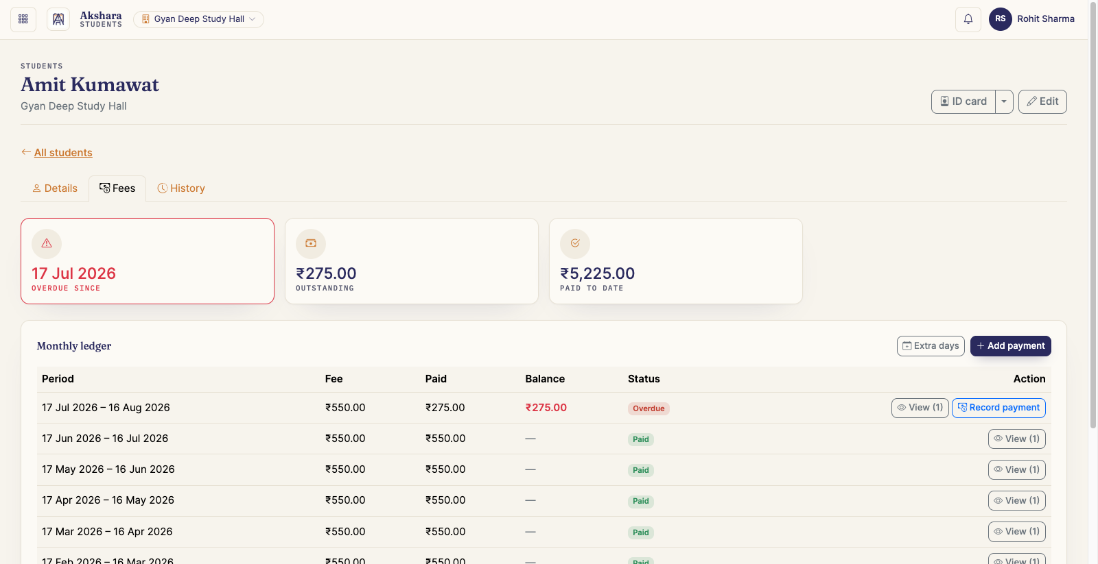Edit the student profile
The width and height of the screenshot is (1098, 564).
1042,101
